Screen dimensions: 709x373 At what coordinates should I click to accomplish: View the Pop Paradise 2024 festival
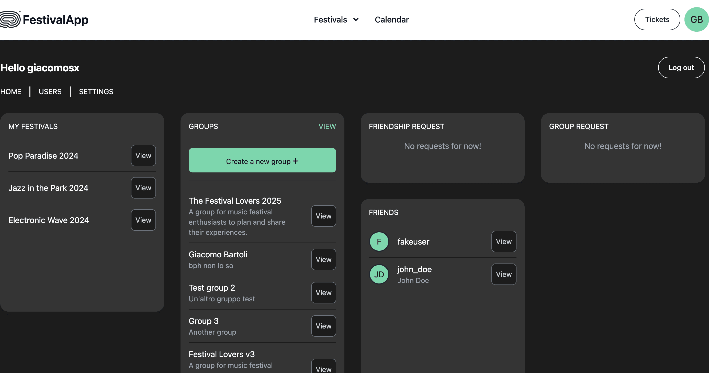click(x=143, y=156)
